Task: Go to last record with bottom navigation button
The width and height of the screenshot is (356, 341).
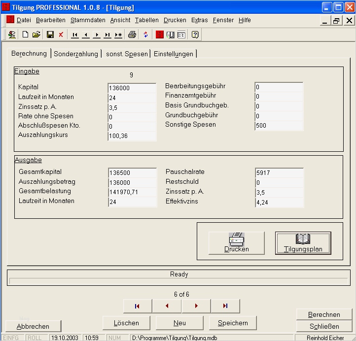Action: click(x=225, y=306)
